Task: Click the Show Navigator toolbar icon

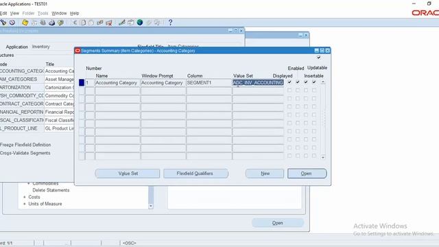Action: tap(12, 23)
